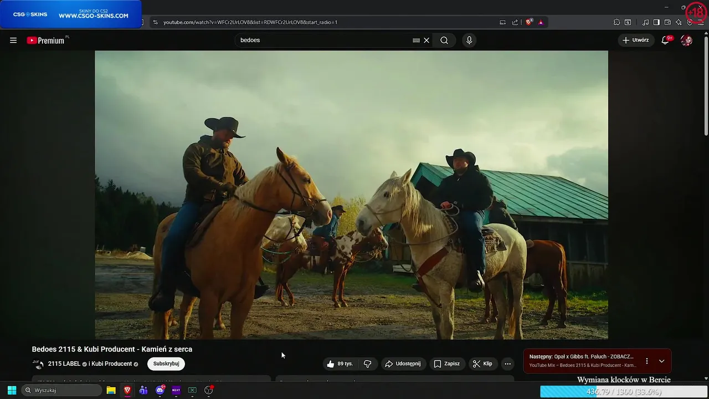Open the Kubi Producent channel link
Image resolution: width=709 pixels, height=399 pixels.
click(x=111, y=364)
